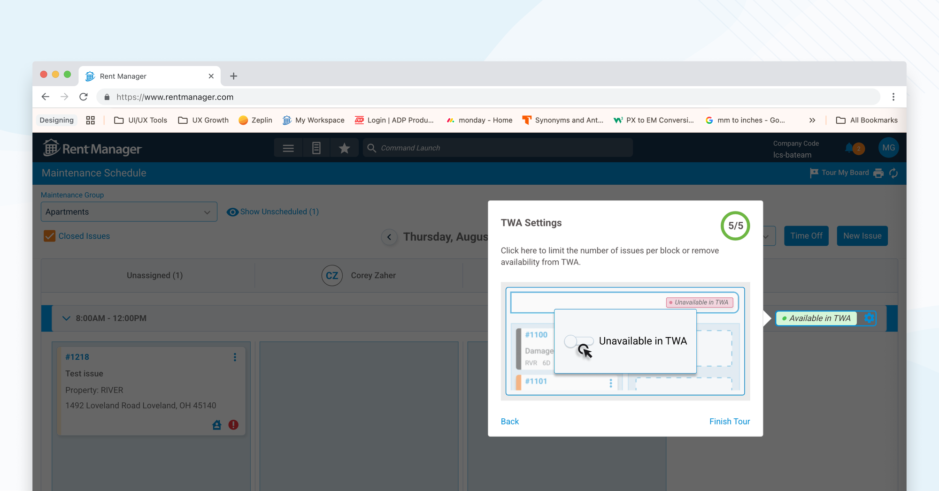Open TWA settings gear icon

[869, 318]
